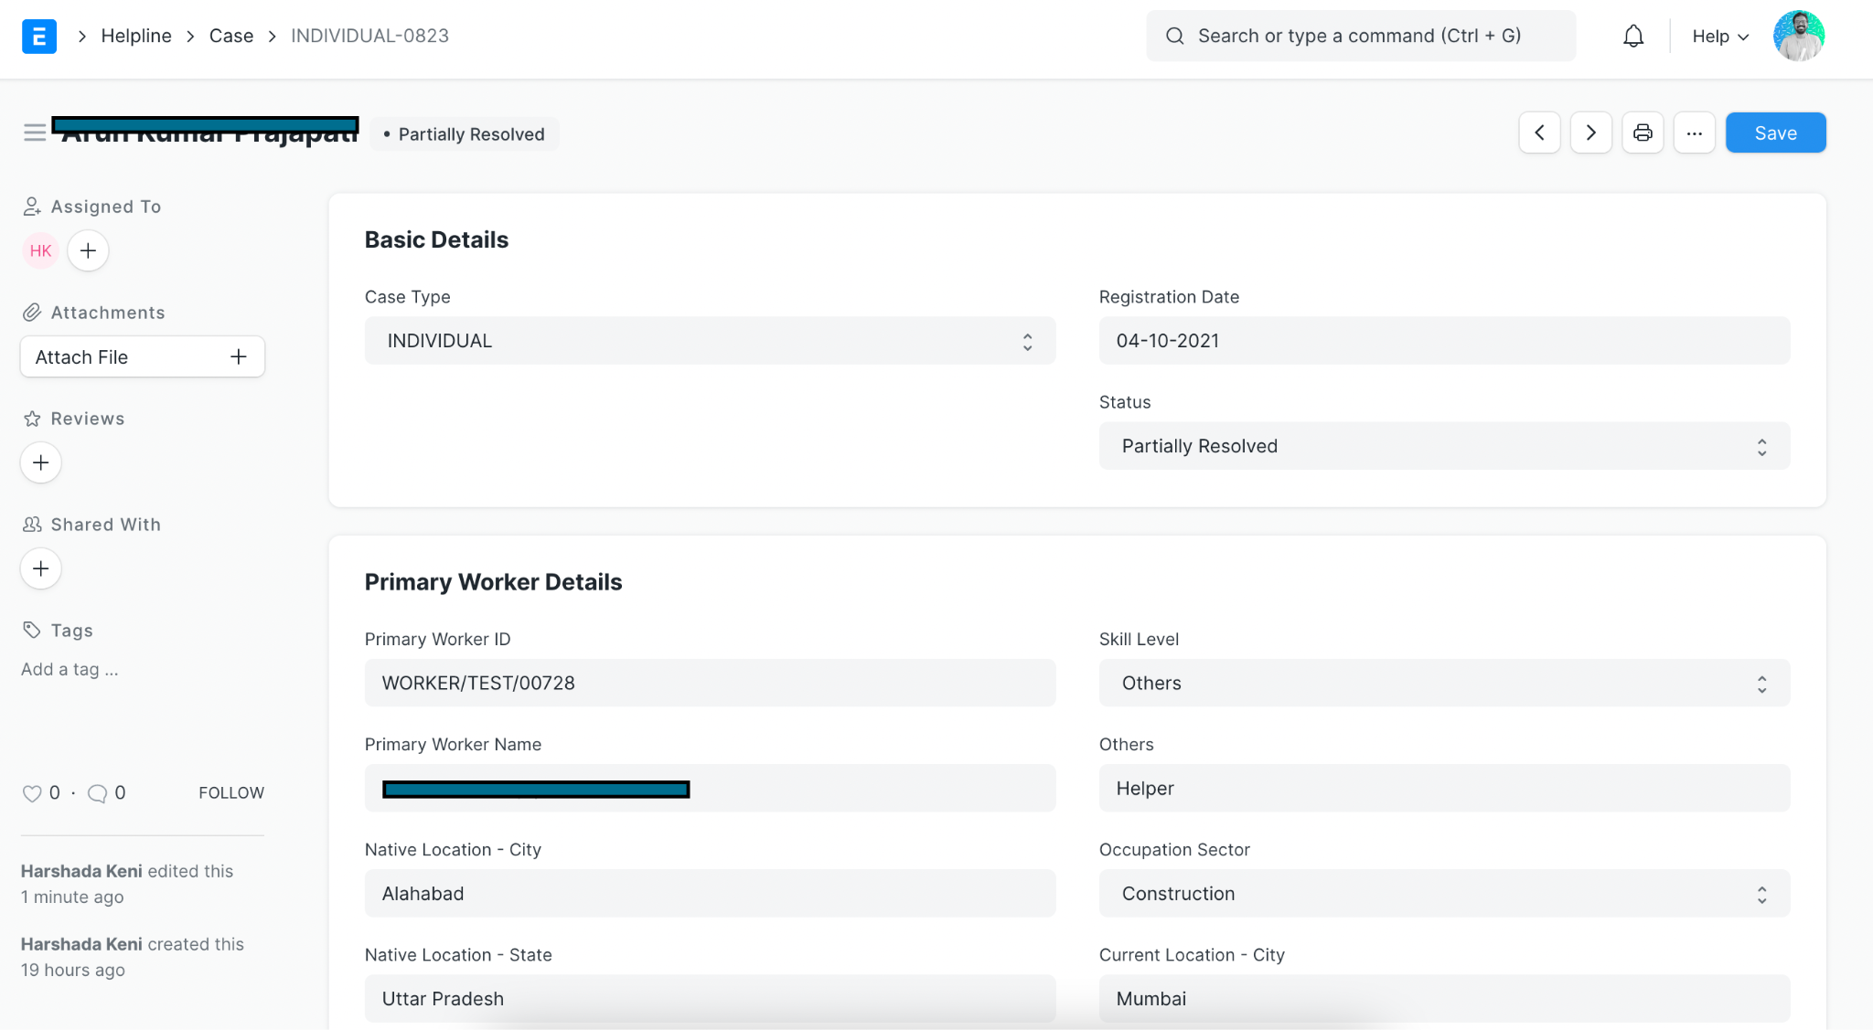Open the Case Type dropdown
The width and height of the screenshot is (1873, 1030).
point(710,341)
